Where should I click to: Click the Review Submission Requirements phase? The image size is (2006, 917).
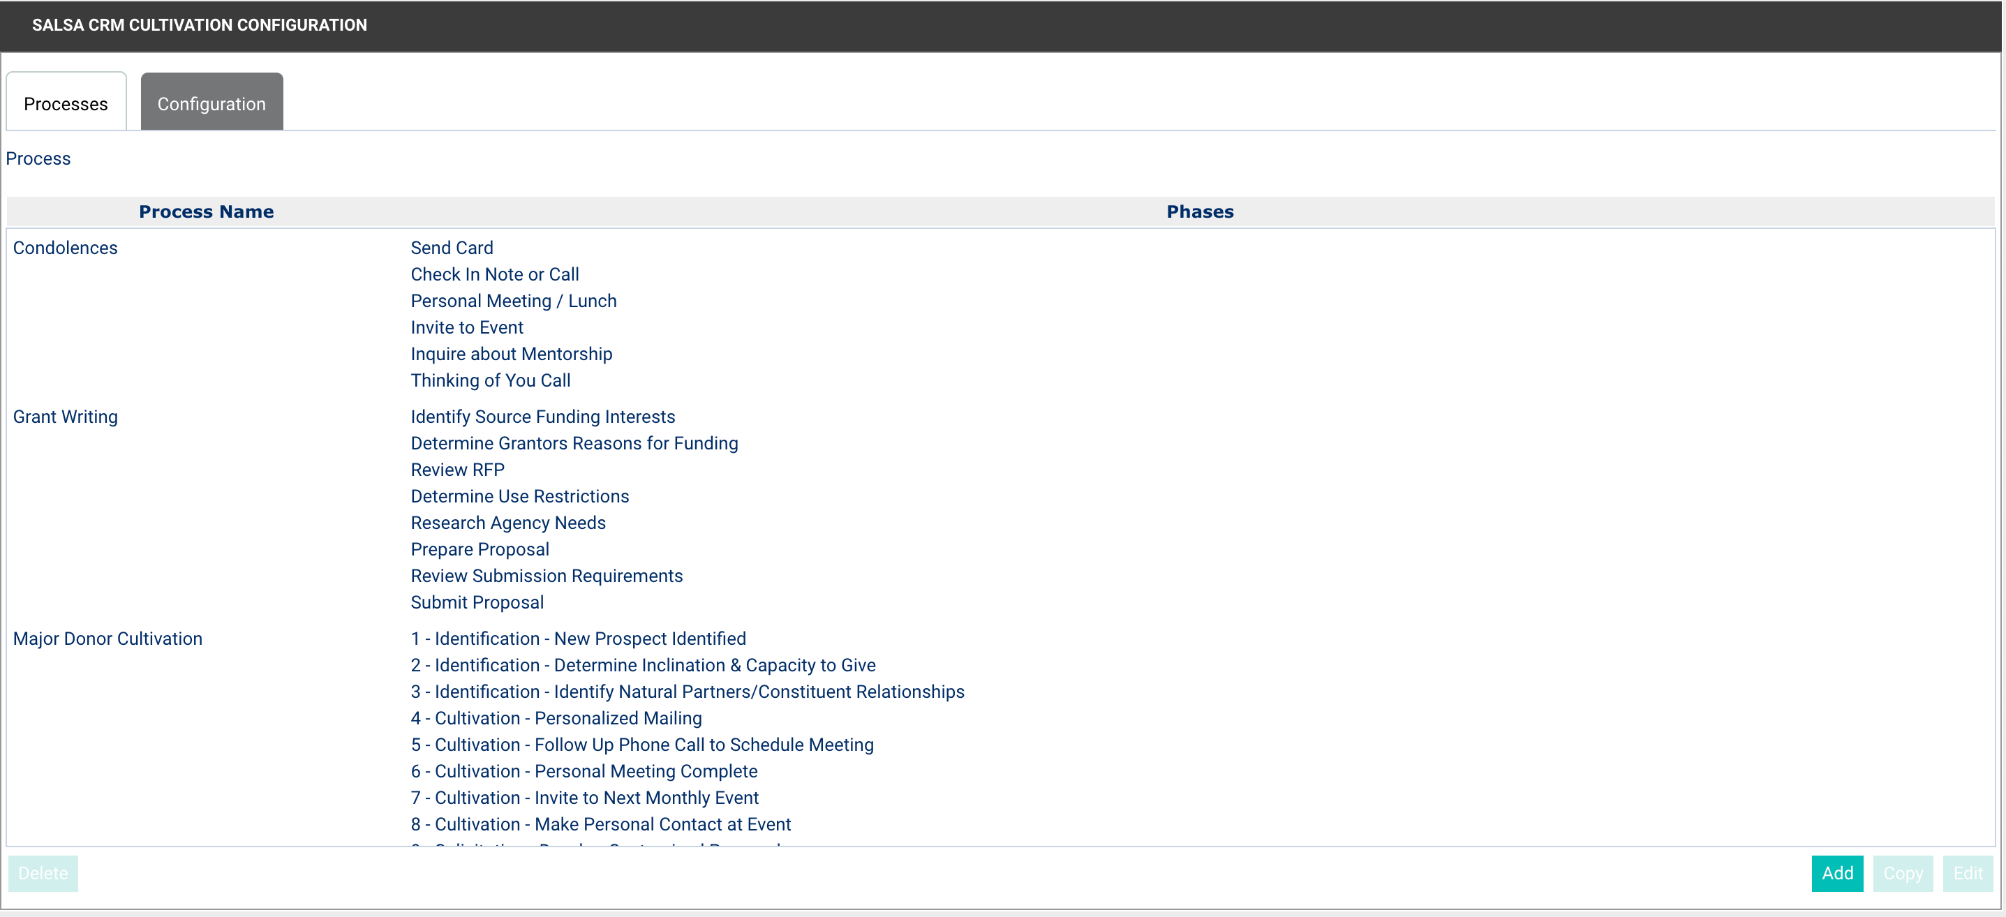(547, 575)
